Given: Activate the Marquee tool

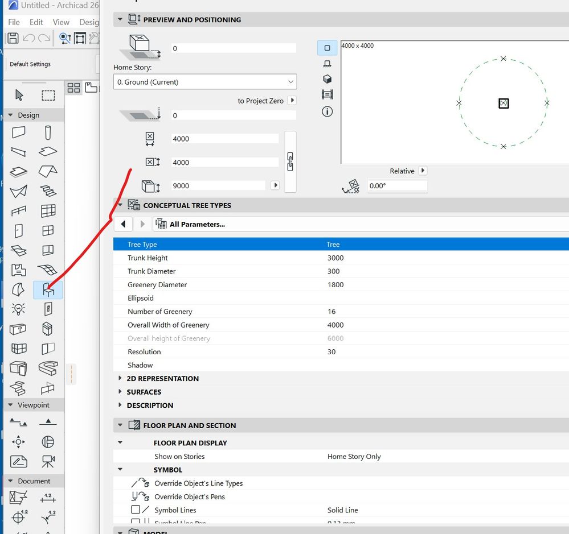Looking at the screenshot, I should coord(48,95).
